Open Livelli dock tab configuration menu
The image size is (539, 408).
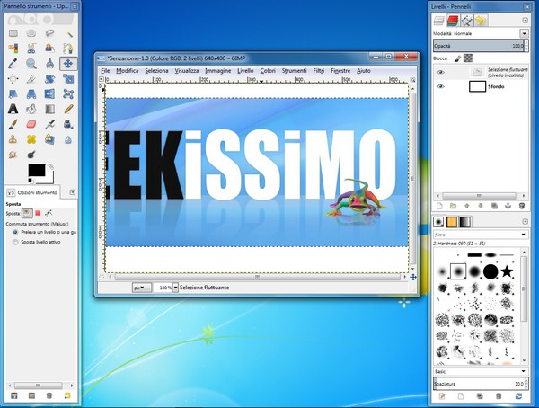tap(525, 21)
